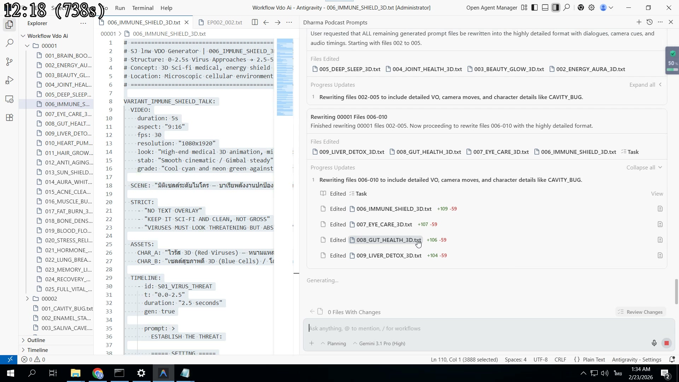
Task: Open the Remote Explorer view
Action: click(9, 99)
